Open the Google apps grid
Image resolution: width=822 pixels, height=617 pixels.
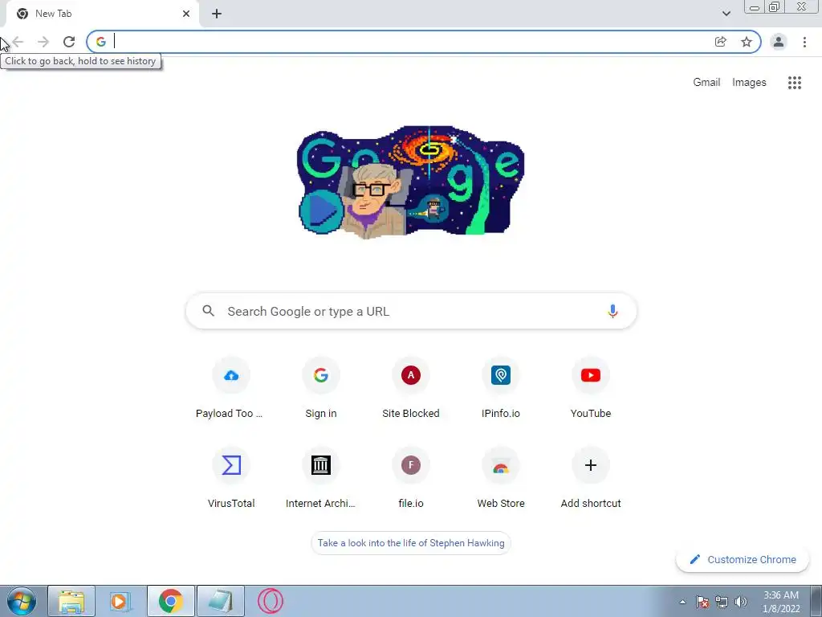795,83
